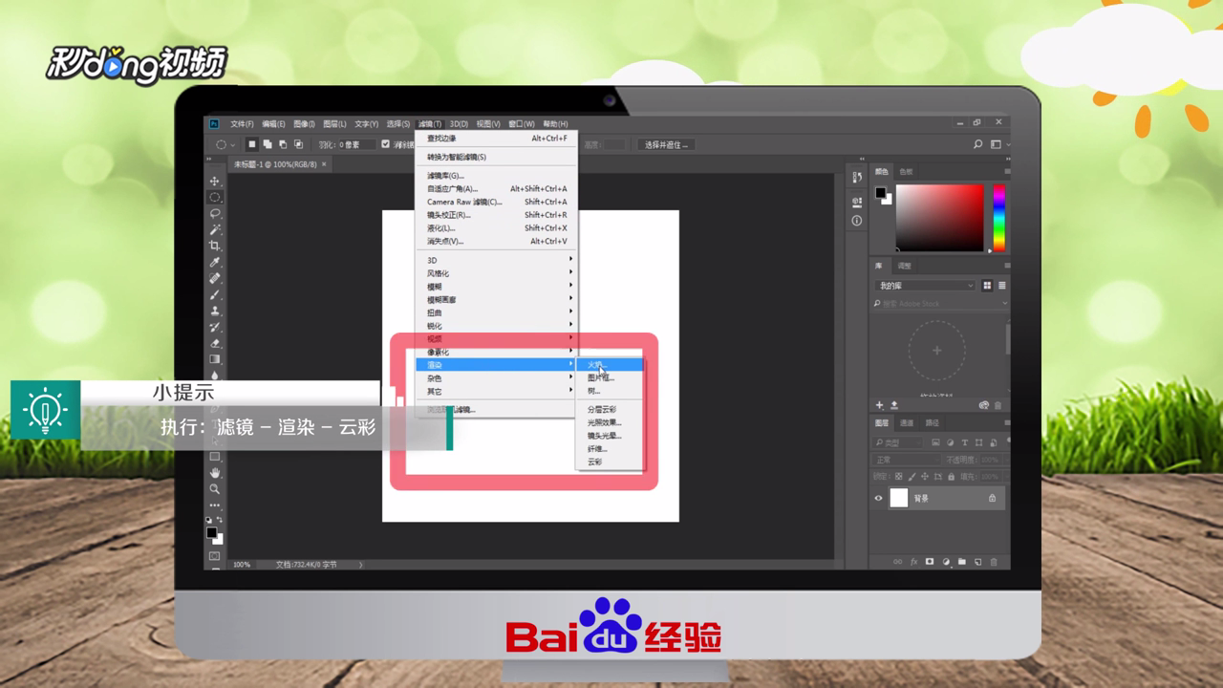Expand the 杂色 filter submenu

click(497, 378)
